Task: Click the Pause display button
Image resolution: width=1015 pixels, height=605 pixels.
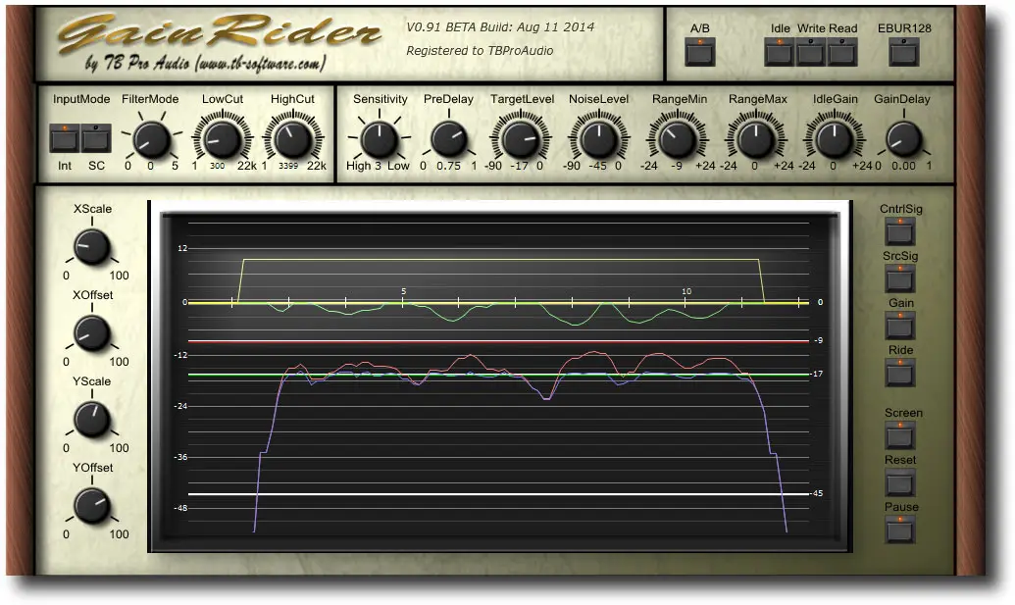Action: coord(900,529)
